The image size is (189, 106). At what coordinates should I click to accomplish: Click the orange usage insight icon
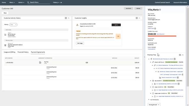[118, 37]
